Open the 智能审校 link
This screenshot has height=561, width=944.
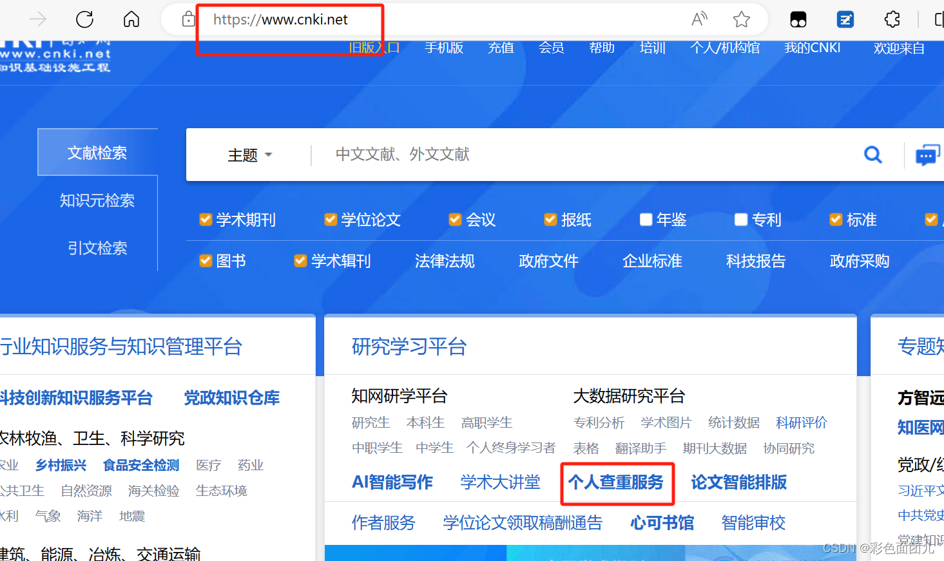[753, 523]
